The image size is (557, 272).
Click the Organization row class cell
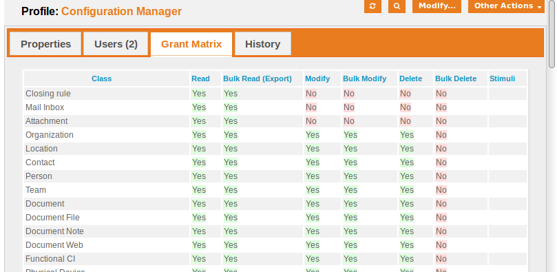click(x=107, y=135)
